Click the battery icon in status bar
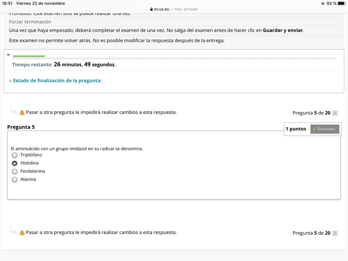This screenshot has height=261, width=348. [x=341, y=3]
